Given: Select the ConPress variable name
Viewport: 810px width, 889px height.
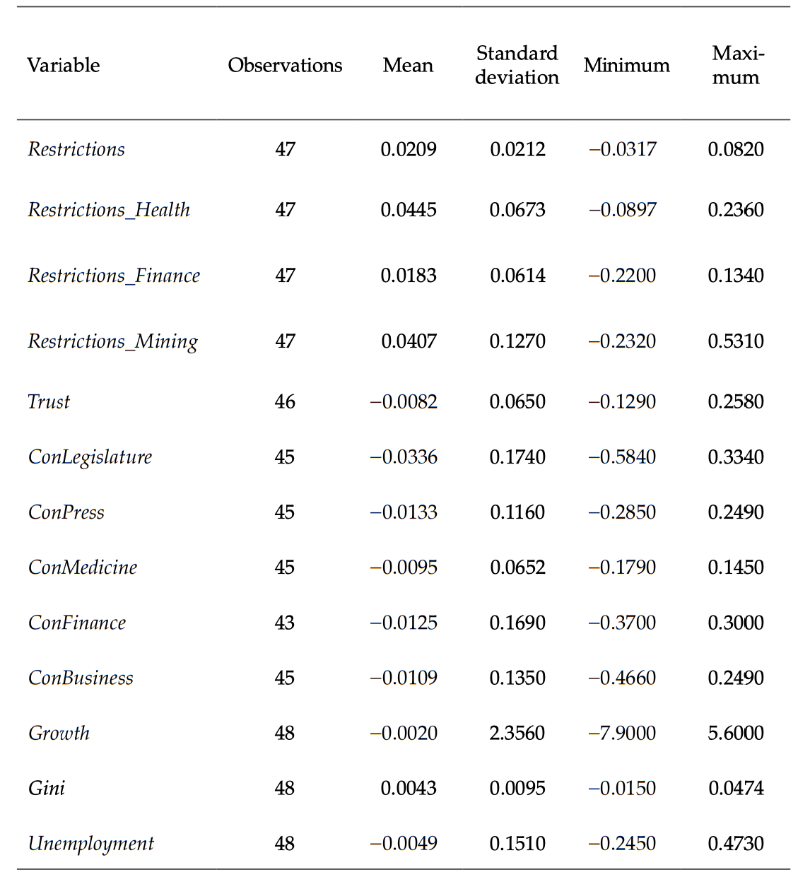Looking at the screenshot, I should tap(66, 512).
